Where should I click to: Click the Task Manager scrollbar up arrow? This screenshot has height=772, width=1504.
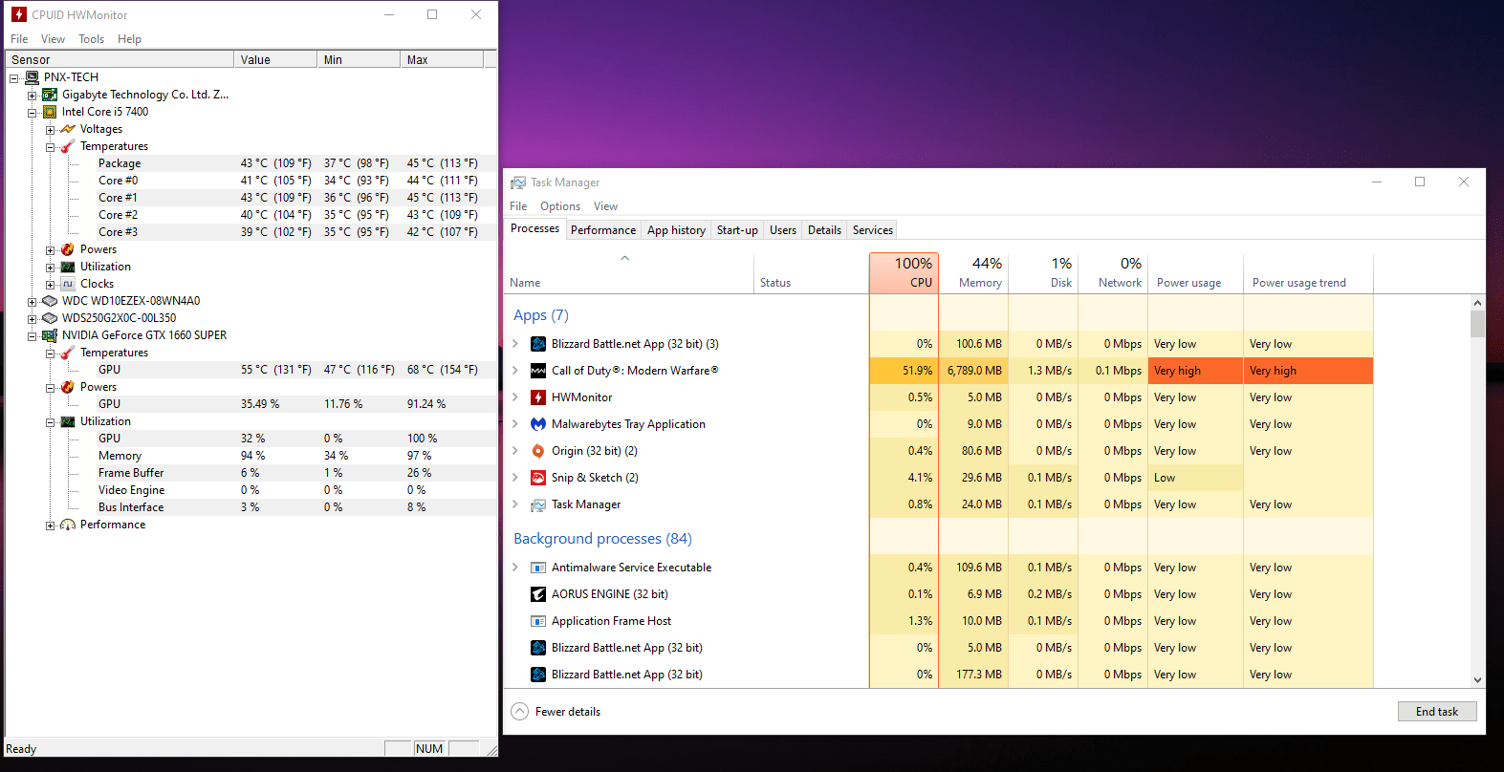(1478, 303)
